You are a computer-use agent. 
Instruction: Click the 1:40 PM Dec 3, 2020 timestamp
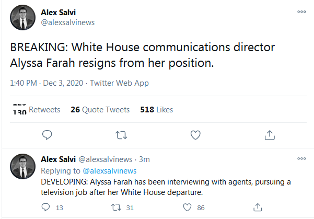pos(46,83)
